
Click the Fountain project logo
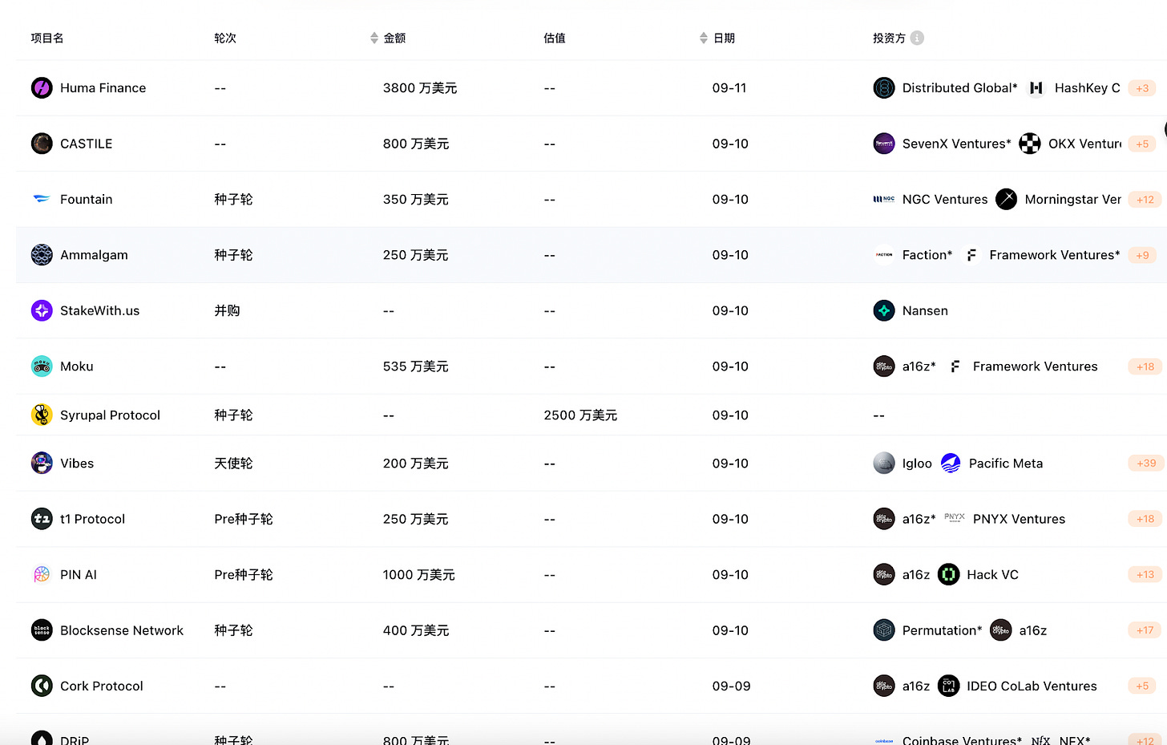(x=42, y=199)
